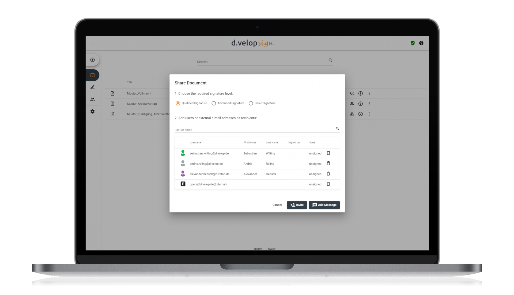514x295 pixels.
Task: Delete recipient sebastian.wilting from list
Action: [328, 153]
